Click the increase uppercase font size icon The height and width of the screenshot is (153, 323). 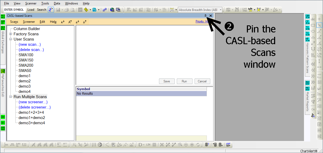point(70,22)
